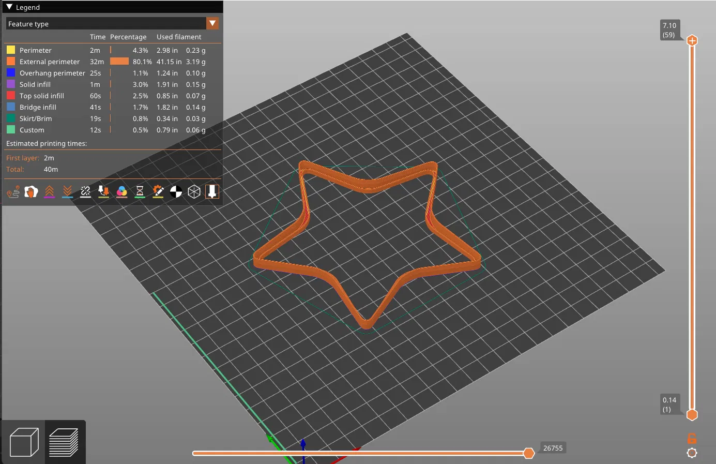Toggle the Tool marker nozzle icon
The image size is (716, 464).
[x=212, y=192]
